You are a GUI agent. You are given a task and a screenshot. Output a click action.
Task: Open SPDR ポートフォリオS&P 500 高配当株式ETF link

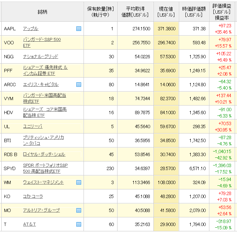[45, 168]
